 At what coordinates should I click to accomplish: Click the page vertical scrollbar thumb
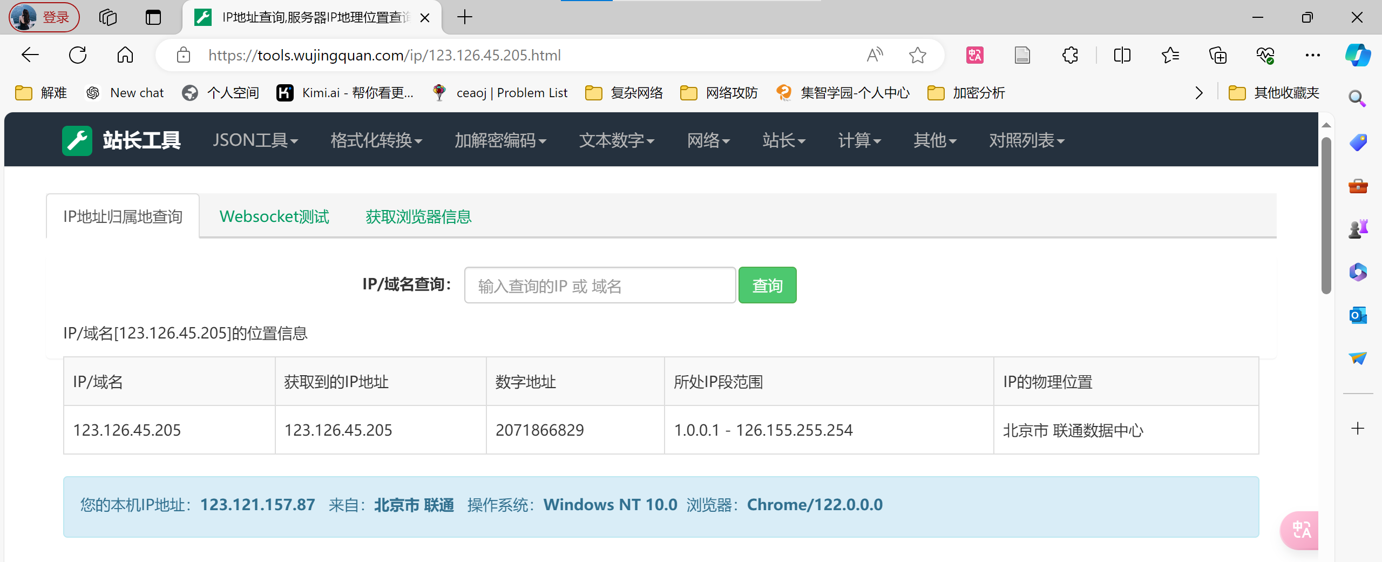click(1326, 215)
